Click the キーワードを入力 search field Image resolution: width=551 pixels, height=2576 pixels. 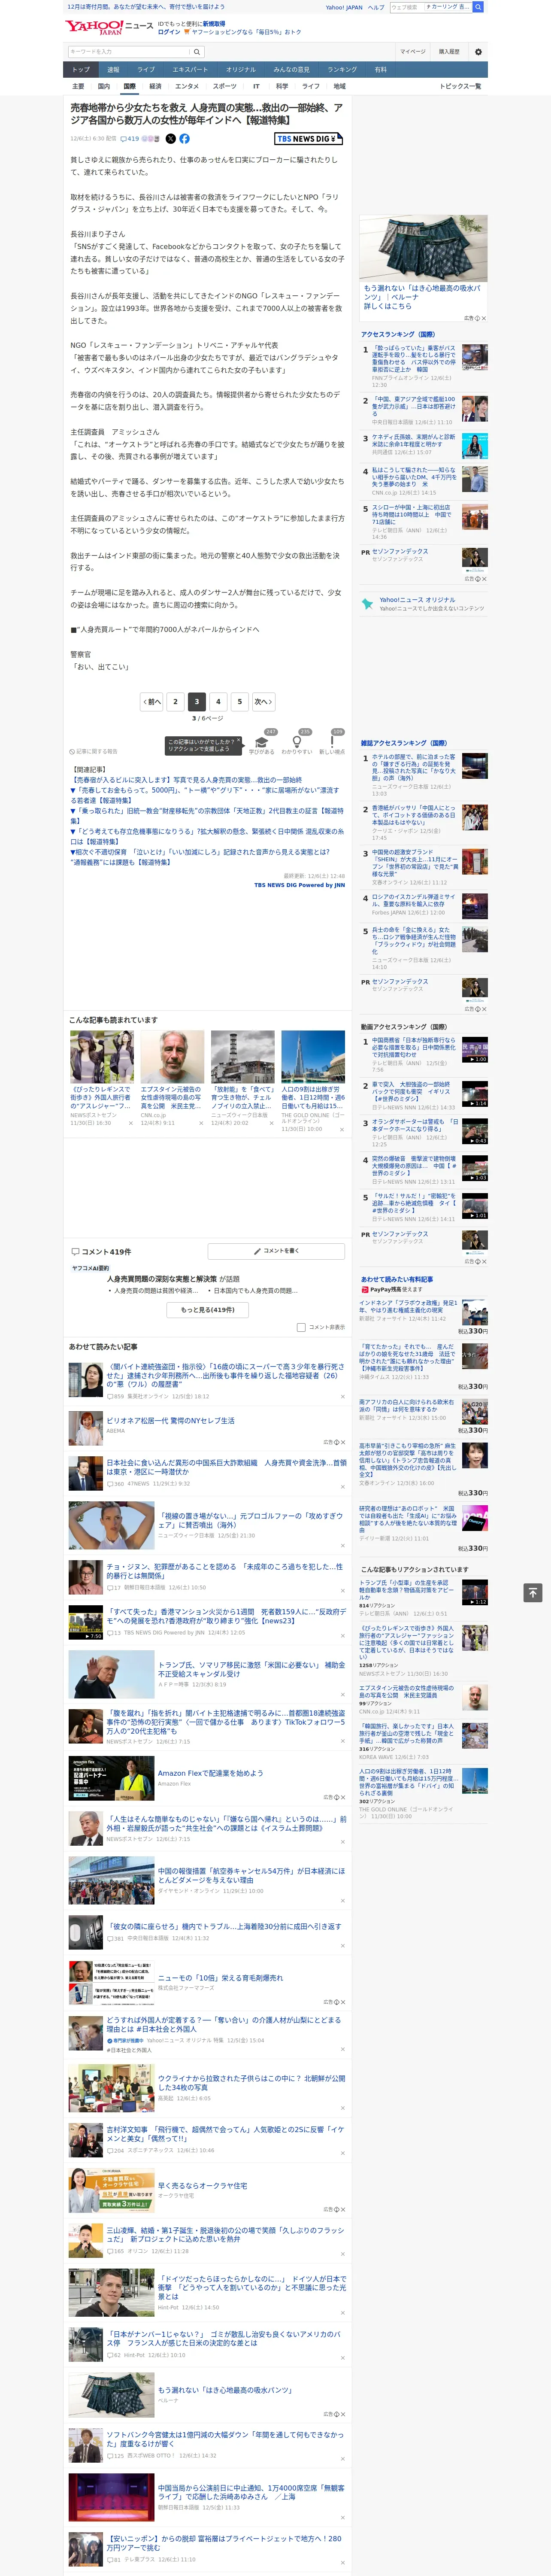pos(129,51)
